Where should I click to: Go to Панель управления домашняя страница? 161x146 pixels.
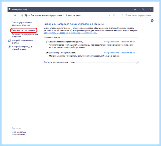[x=22, y=24]
